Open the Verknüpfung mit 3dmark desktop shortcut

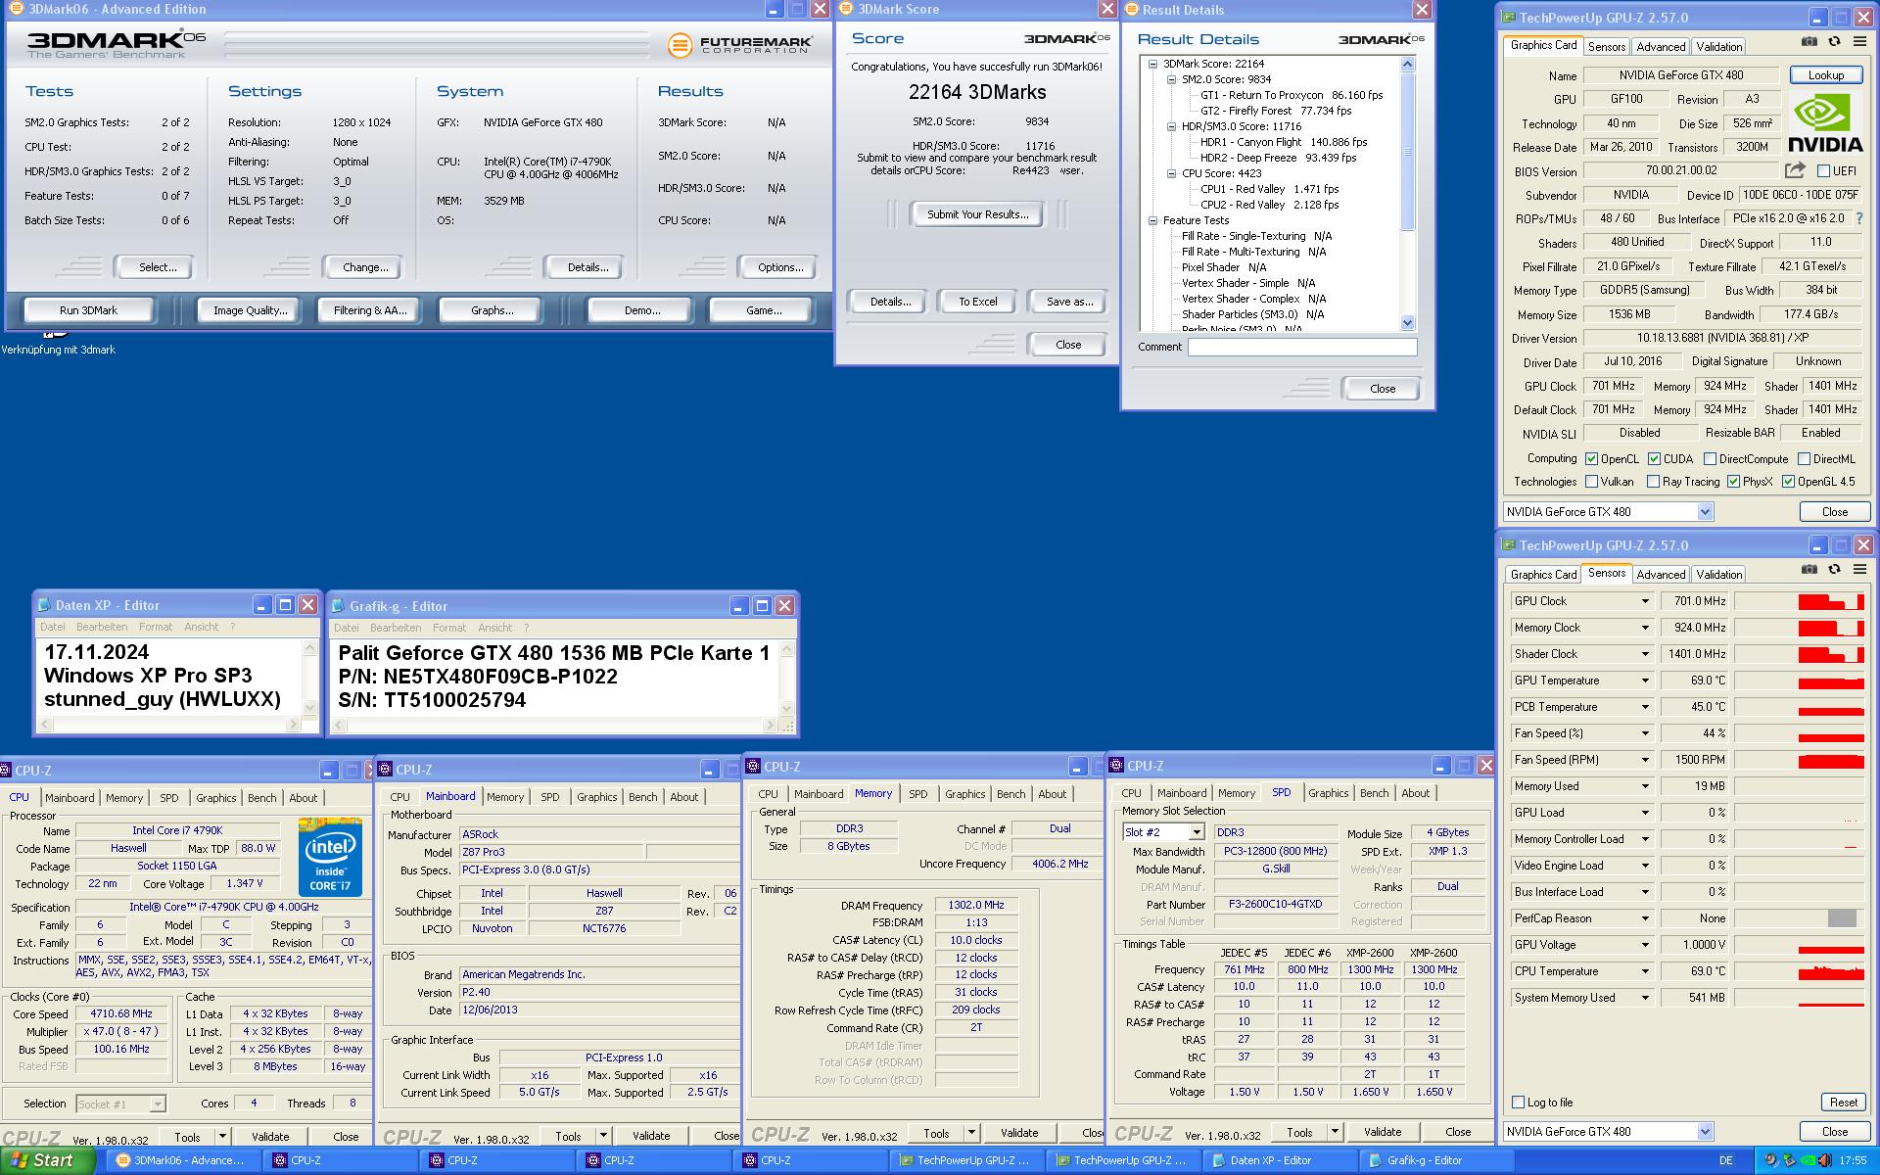point(58,343)
